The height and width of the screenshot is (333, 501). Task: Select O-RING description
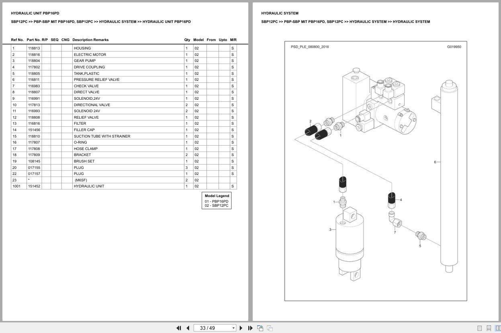click(80, 142)
